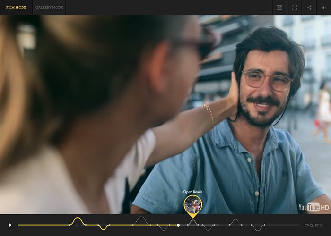This screenshot has width=331, height=236.
Task: Open the ENG language subtitles icon
Action: tap(279, 8)
